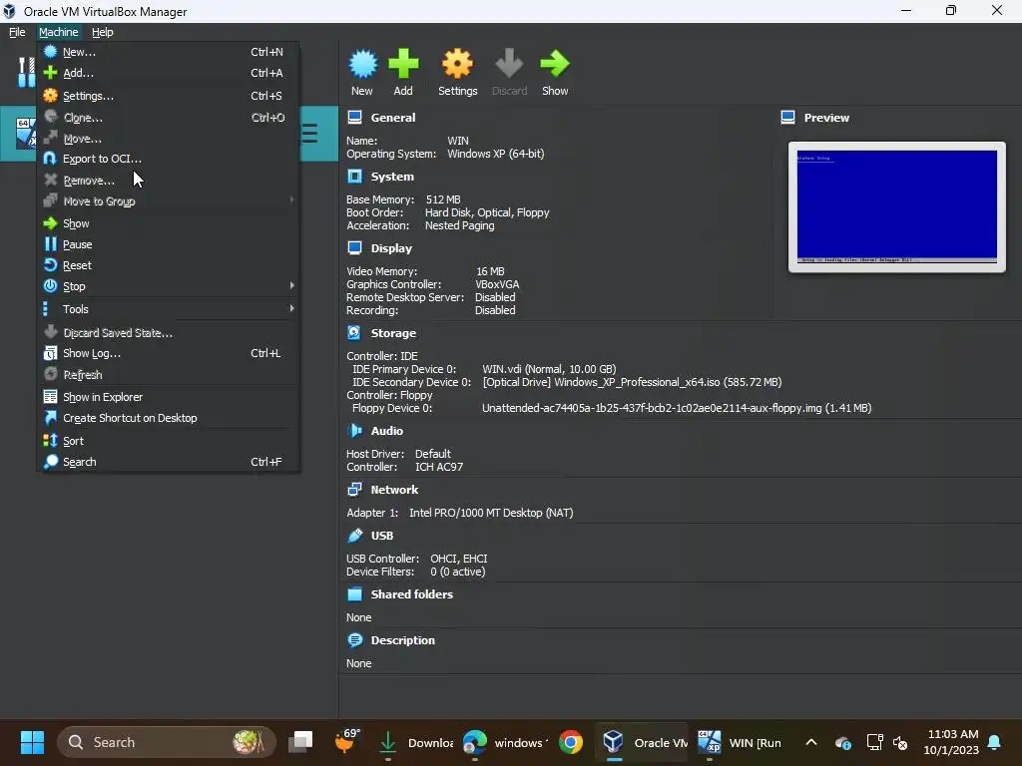
Task: Choose Add... in the Machine menu
Action: click(168, 73)
